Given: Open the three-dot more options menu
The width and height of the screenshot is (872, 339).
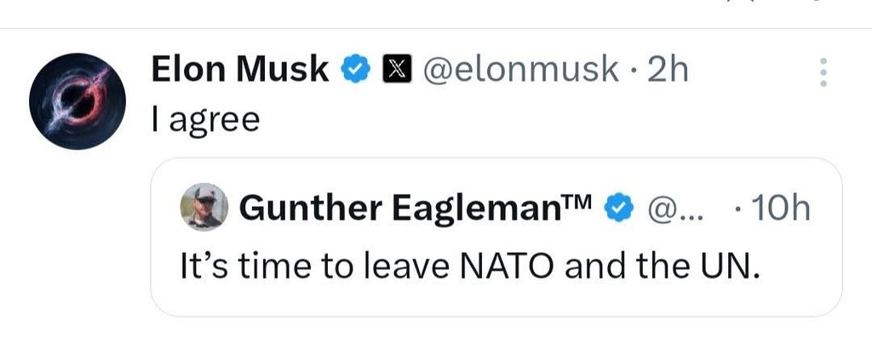Looking at the screenshot, I should tap(823, 72).
